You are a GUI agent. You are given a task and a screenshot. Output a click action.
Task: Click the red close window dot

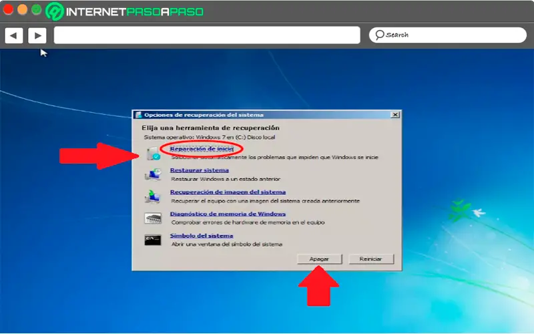[8, 9]
